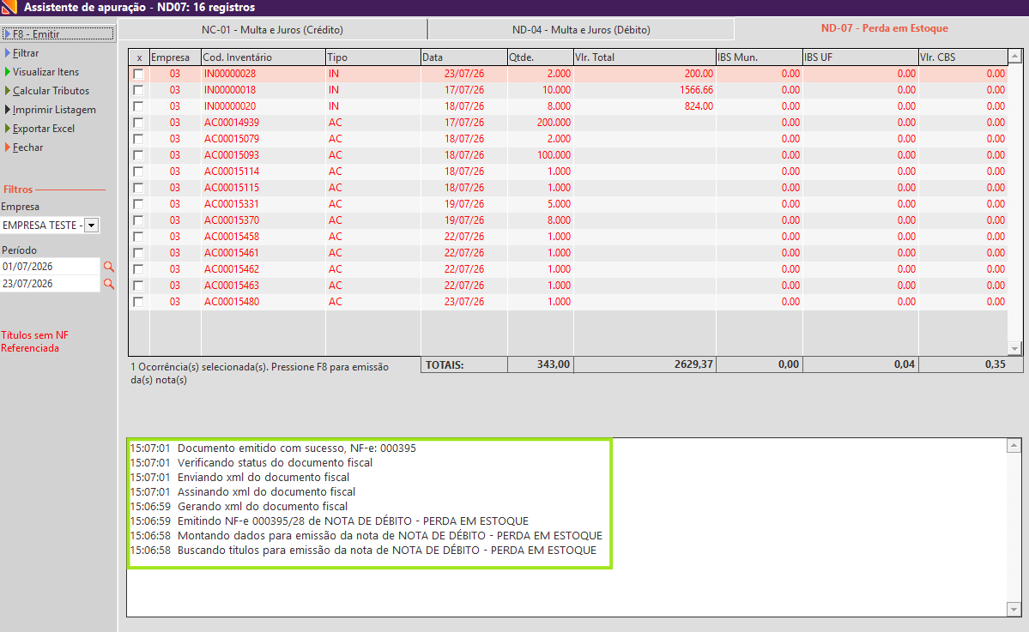This screenshot has height=632, width=1029.
Task: Tick checkbox for IN00000020 row
Action: (x=138, y=106)
